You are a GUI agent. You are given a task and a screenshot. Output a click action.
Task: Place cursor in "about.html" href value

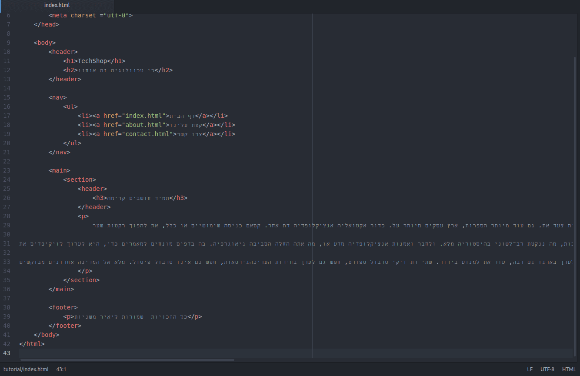click(x=145, y=125)
